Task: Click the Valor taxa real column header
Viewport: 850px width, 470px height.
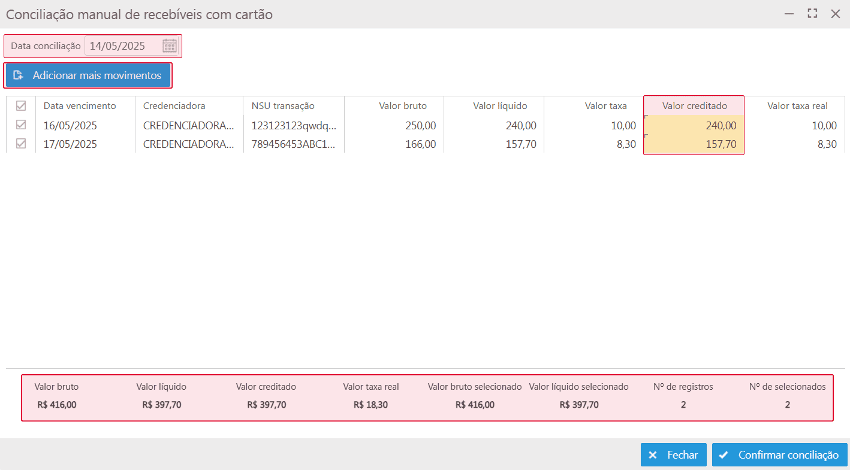Action: pyautogui.click(x=797, y=106)
